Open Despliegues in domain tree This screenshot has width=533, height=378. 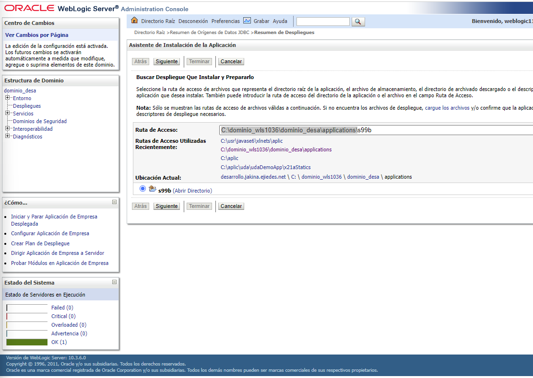(27, 106)
